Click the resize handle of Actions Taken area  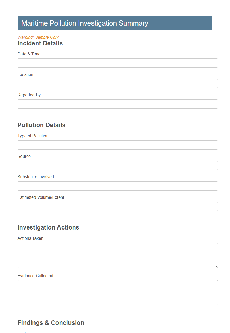pos(216,266)
